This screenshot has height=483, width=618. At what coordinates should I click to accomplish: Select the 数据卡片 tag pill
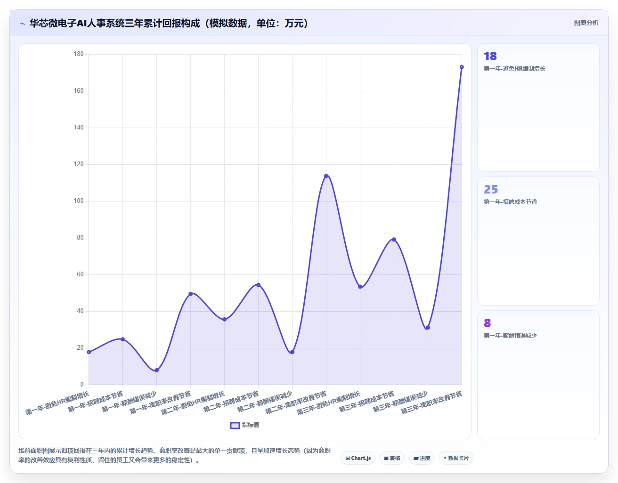pos(455,458)
